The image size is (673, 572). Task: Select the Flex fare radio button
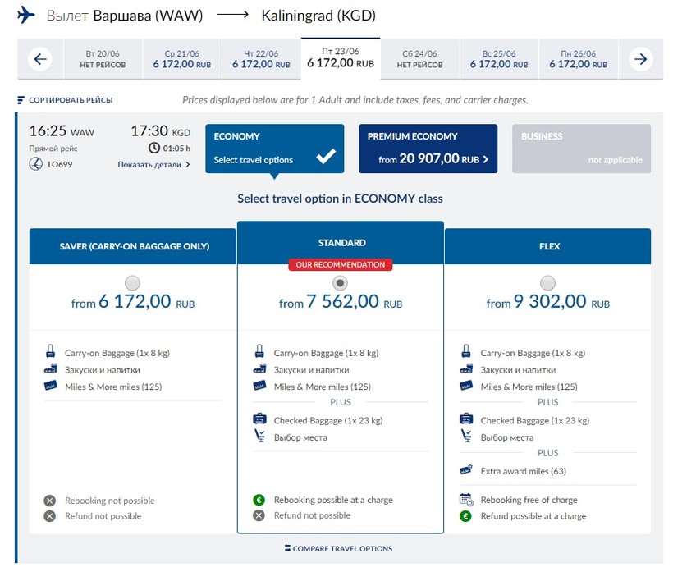(x=547, y=283)
